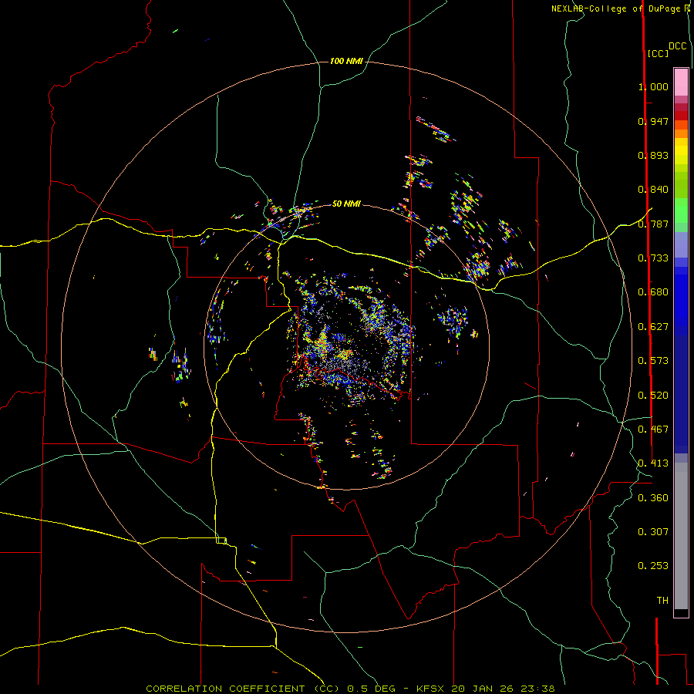
Task: Click the pink top segment of the color bar
Action: point(681,82)
